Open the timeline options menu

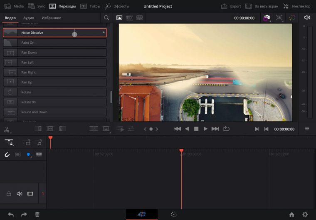click(307, 129)
